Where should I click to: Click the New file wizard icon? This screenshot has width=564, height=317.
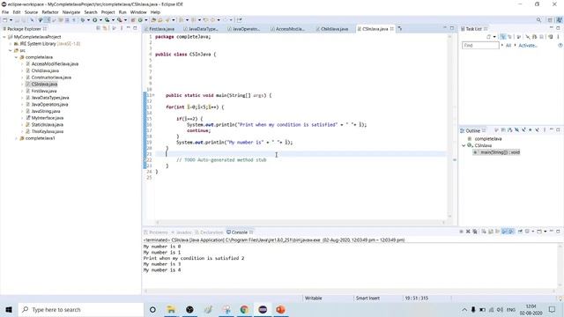(x=4, y=20)
